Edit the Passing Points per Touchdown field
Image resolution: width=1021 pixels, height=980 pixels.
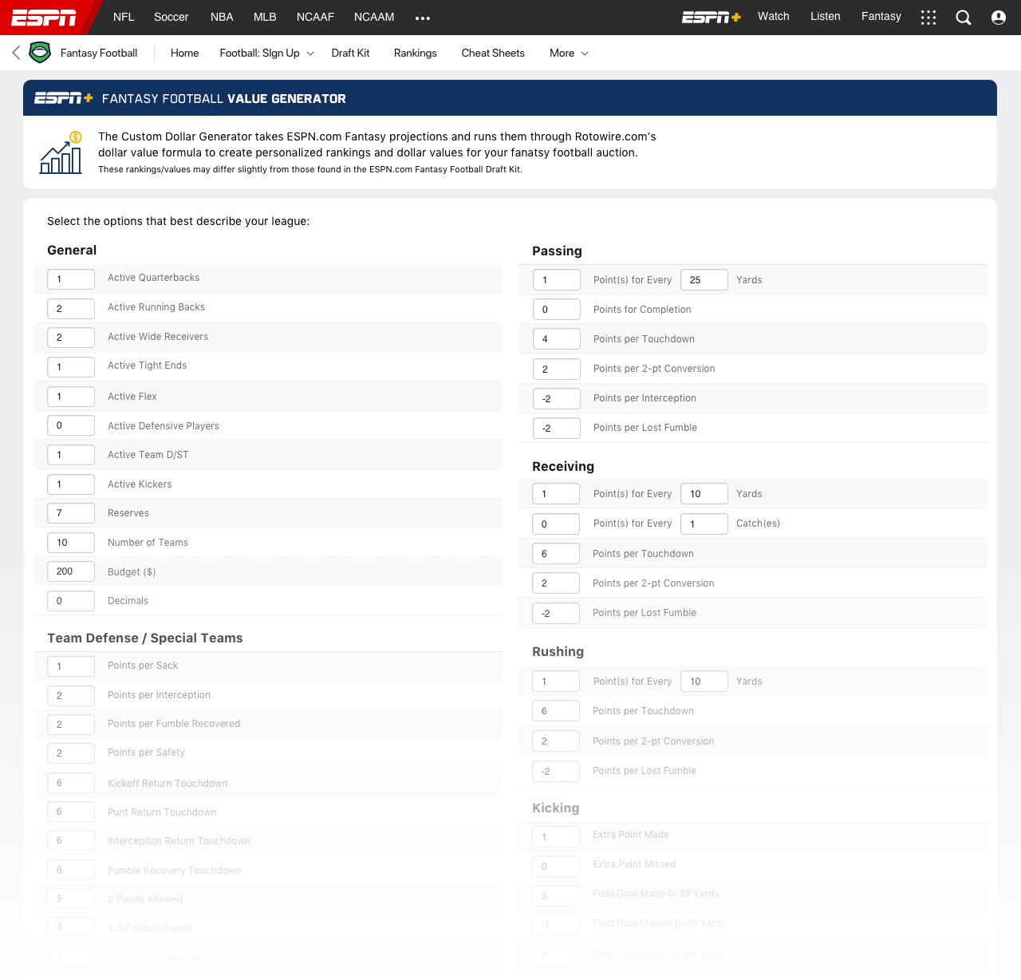click(557, 339)
